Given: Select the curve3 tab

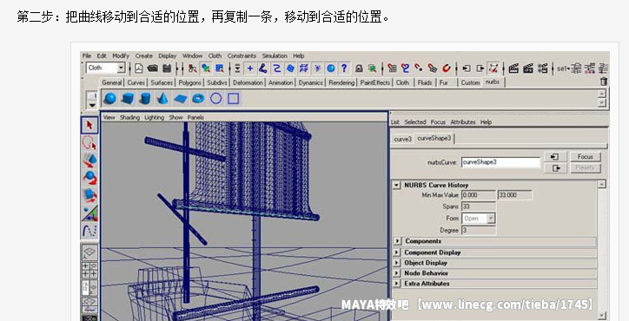Looking at the screenshot, I should 403,139.
